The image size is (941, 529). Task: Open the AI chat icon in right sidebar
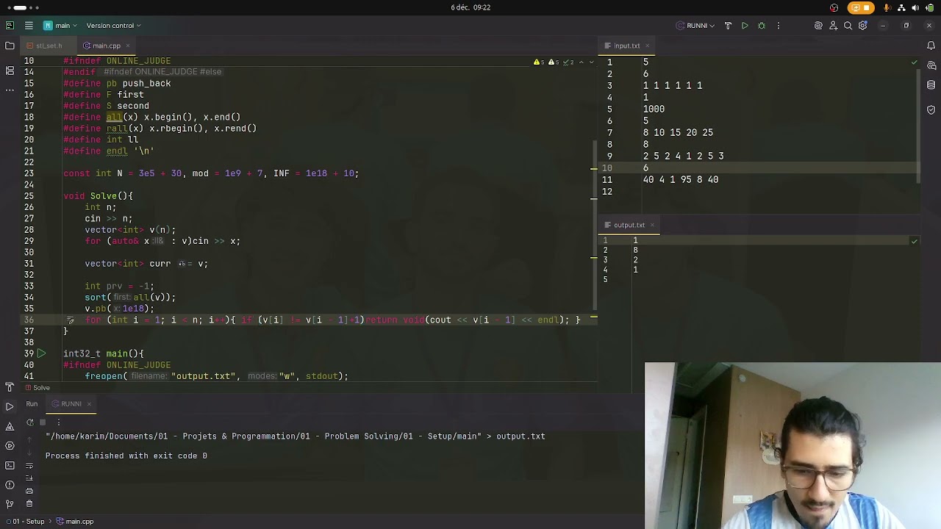click(x=931, y=66)
